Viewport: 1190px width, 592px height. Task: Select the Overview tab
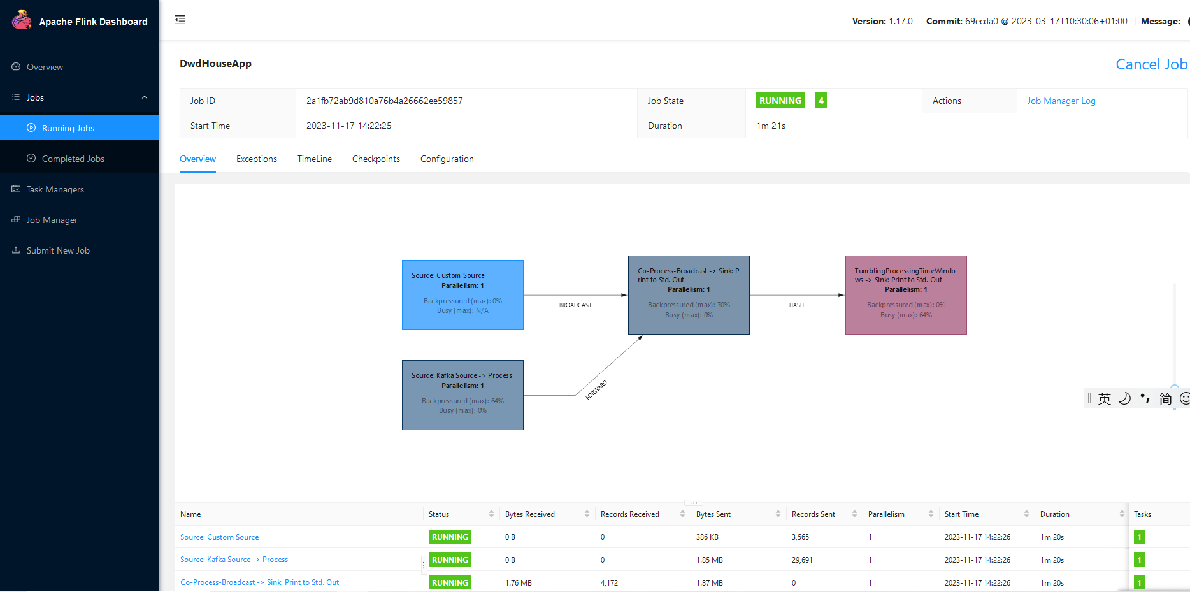pos(197,159)
